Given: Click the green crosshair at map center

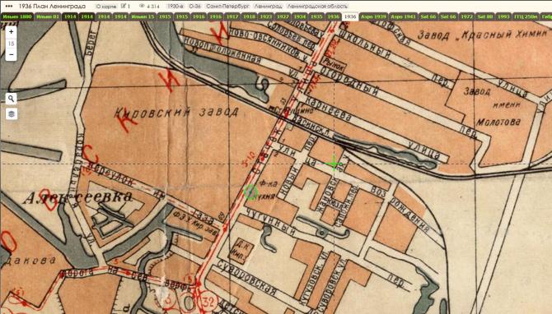Looking at the screenshot, I should (x=334, y=164).
